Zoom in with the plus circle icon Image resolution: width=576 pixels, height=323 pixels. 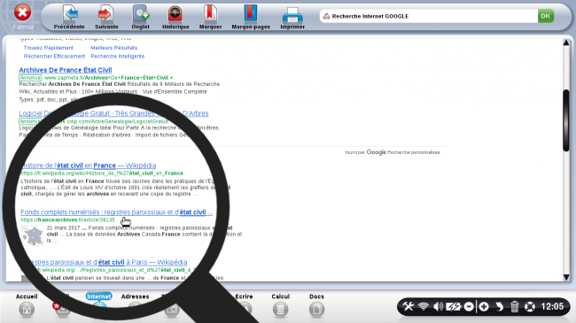point(484,306)
